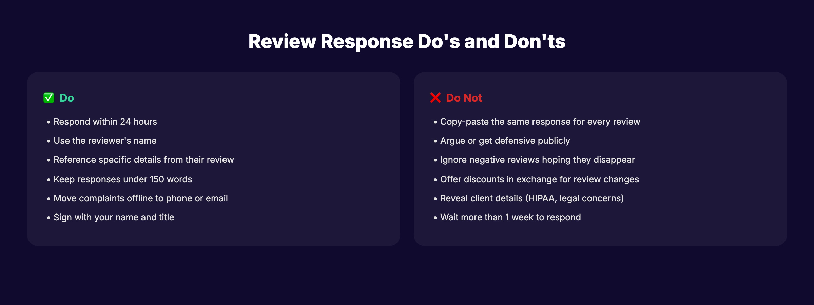Screen dimensions: 814x305
Task: Click 'Use the reviewer's name' entry
Action: [x=105, y=141]
